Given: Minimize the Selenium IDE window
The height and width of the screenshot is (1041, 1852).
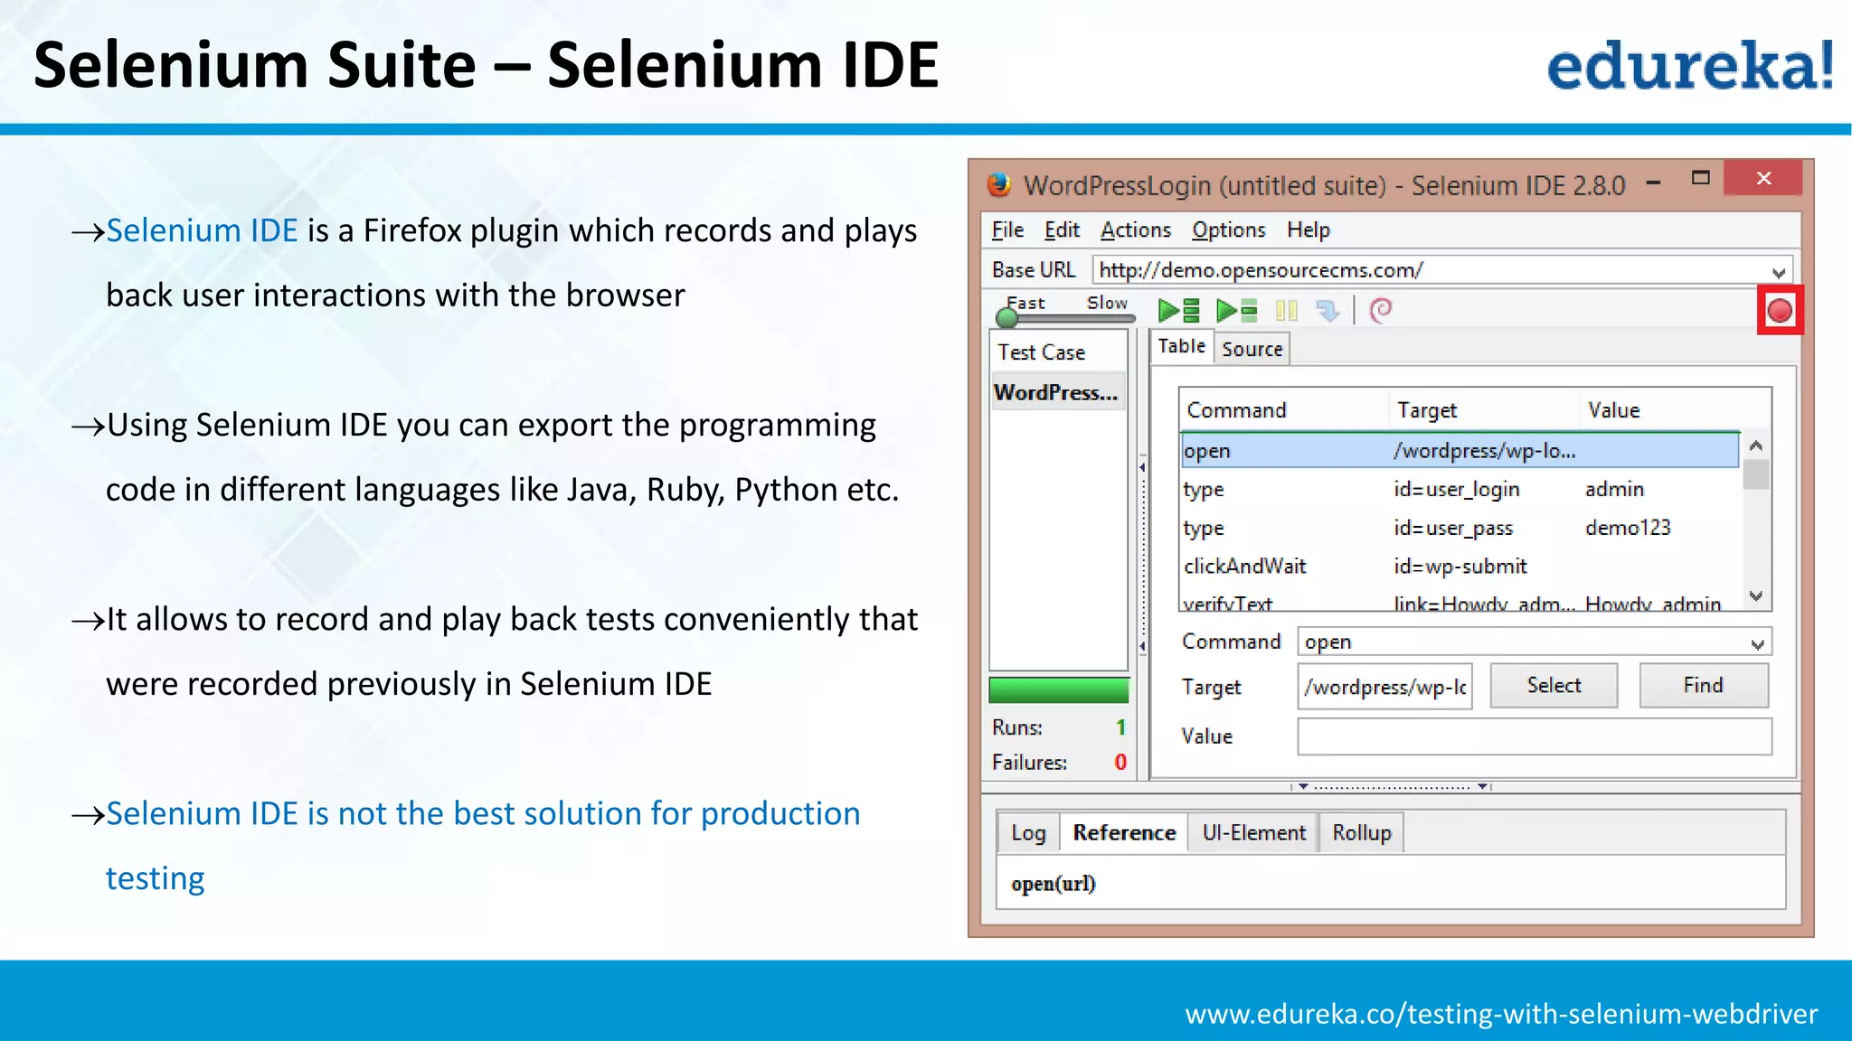Looking at the screenshot, I should [1654, 182].
